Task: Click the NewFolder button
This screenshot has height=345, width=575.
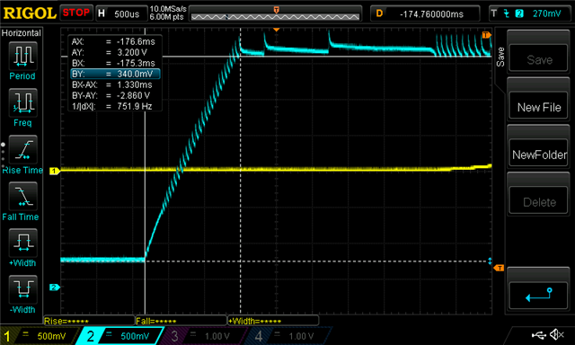Action: tap(538, 155)
